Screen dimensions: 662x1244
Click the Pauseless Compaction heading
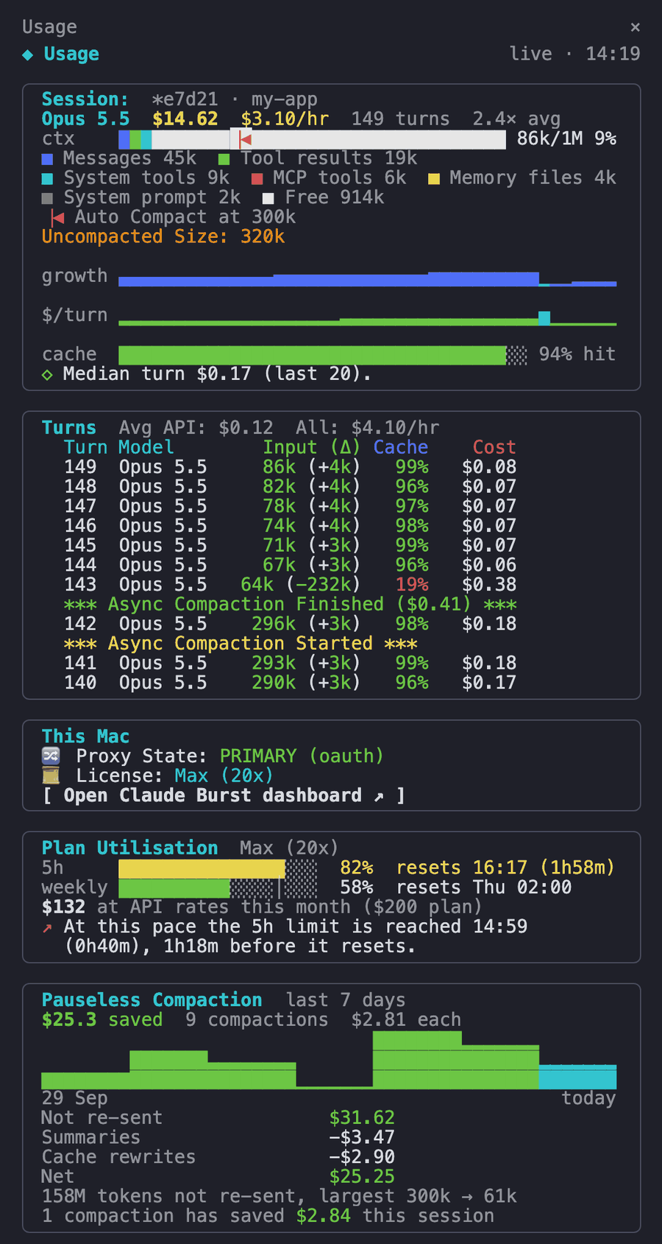click(x=152, y=1001)
